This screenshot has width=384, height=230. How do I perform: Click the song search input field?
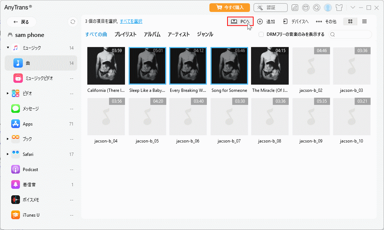click(350, 34)
